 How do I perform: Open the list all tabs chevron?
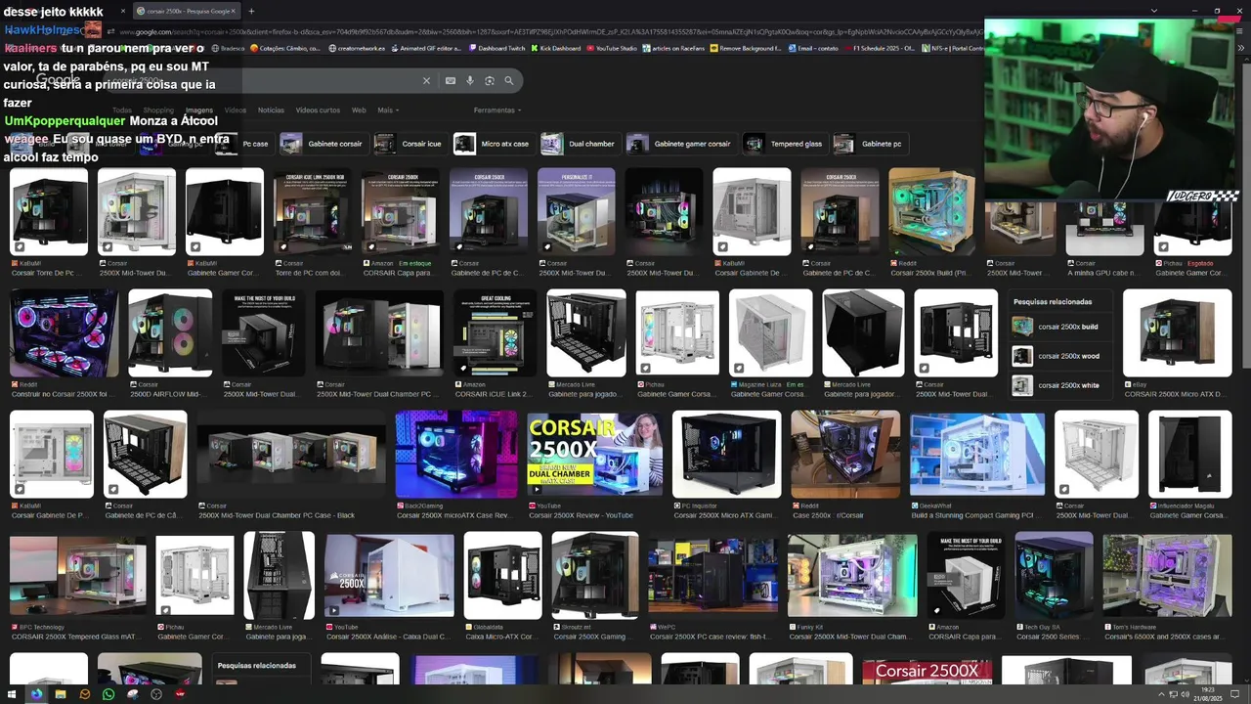[1154, 11]
